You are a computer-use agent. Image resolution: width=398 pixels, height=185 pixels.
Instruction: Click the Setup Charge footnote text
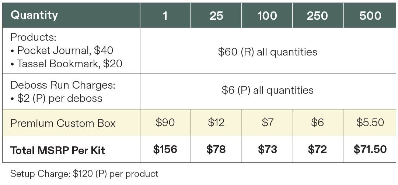(84, 174)
